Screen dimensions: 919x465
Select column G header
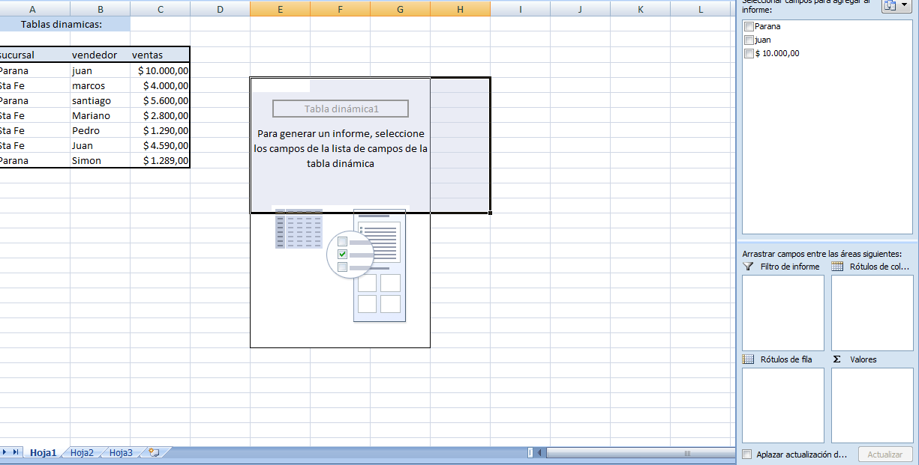pyautogui.click(x=400, y=9)
